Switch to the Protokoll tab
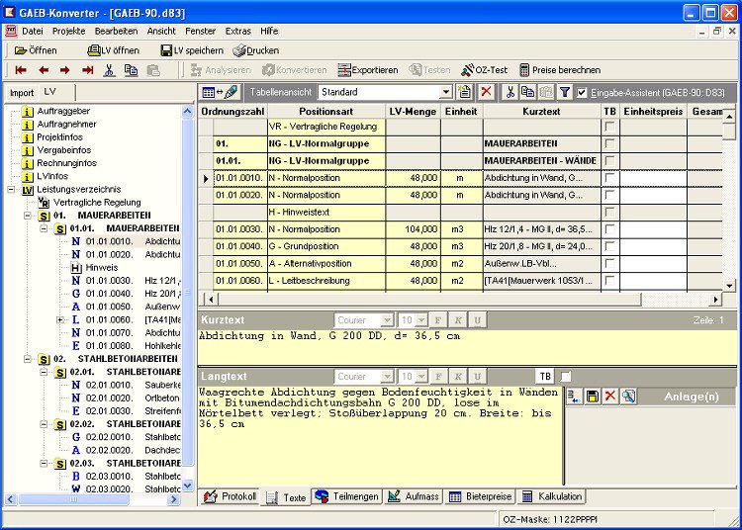Screen dimensions: 742x530 (230, 497)
